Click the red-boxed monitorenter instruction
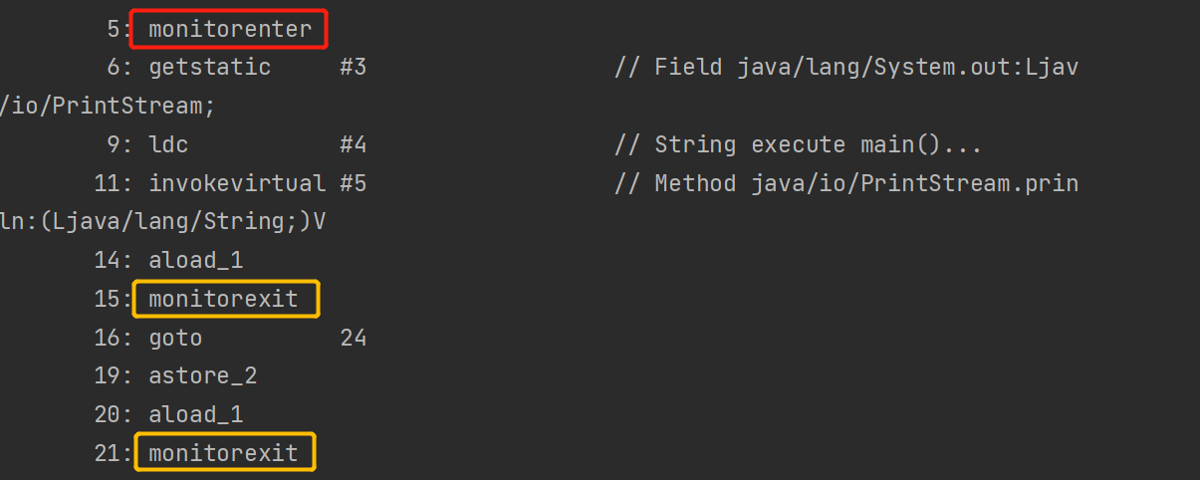The width and height of the screenshot is (1200, 480). pos(229,30)
